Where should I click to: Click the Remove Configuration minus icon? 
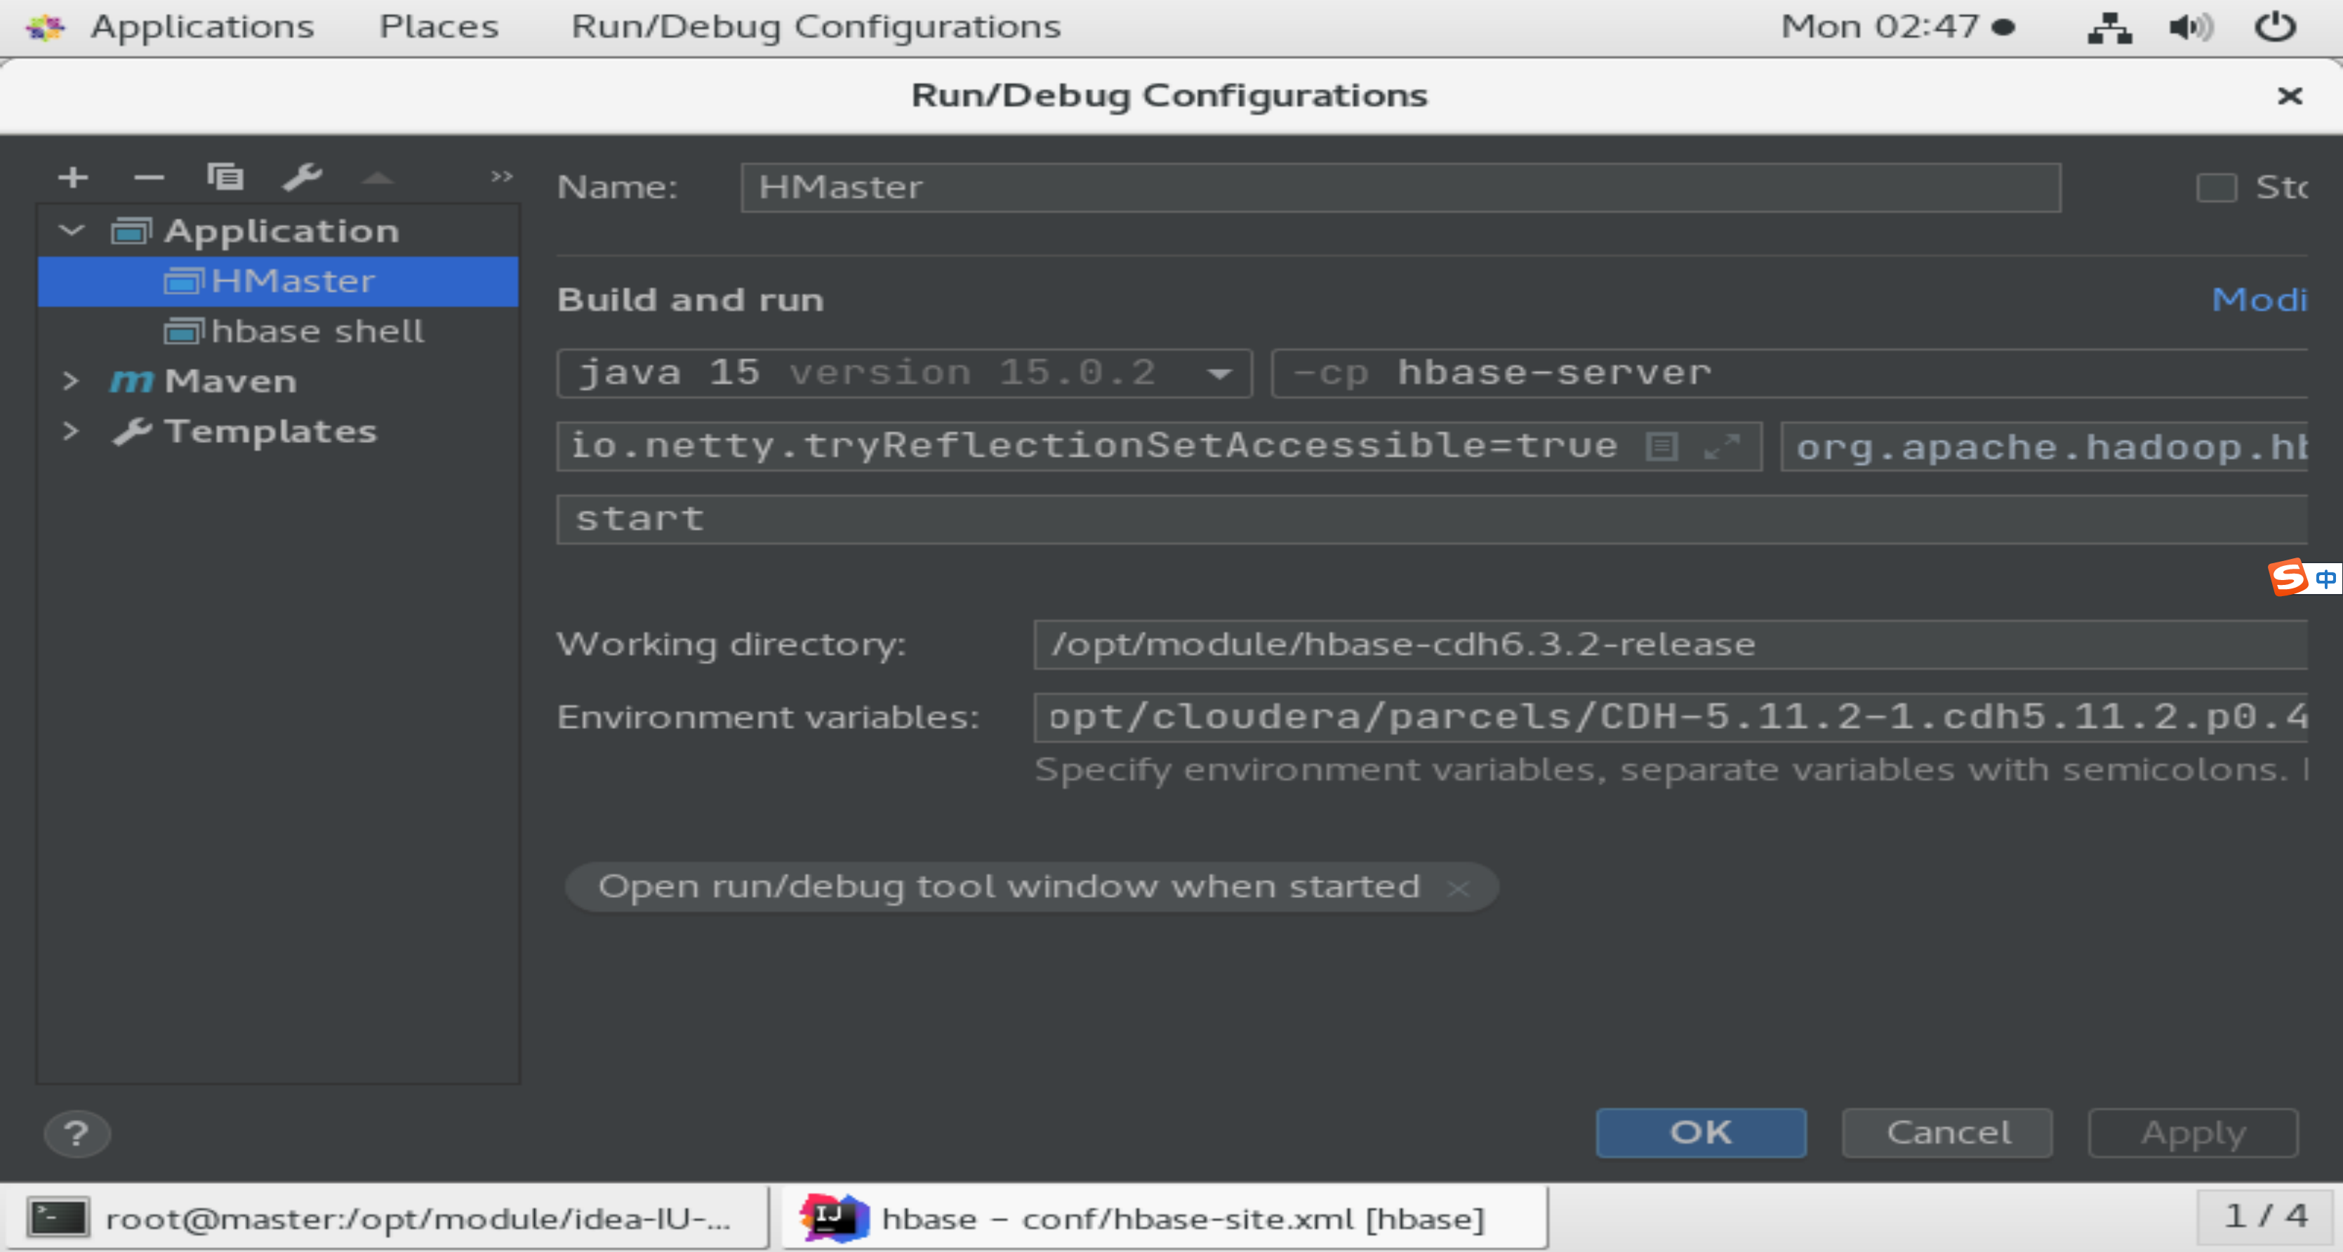(x=148, y=176)
